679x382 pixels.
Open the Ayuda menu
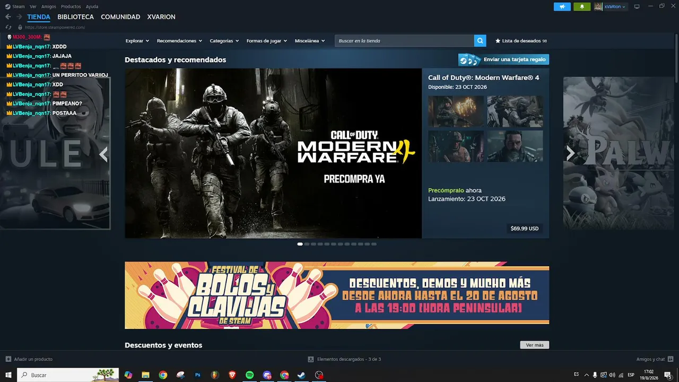point(92,6)
